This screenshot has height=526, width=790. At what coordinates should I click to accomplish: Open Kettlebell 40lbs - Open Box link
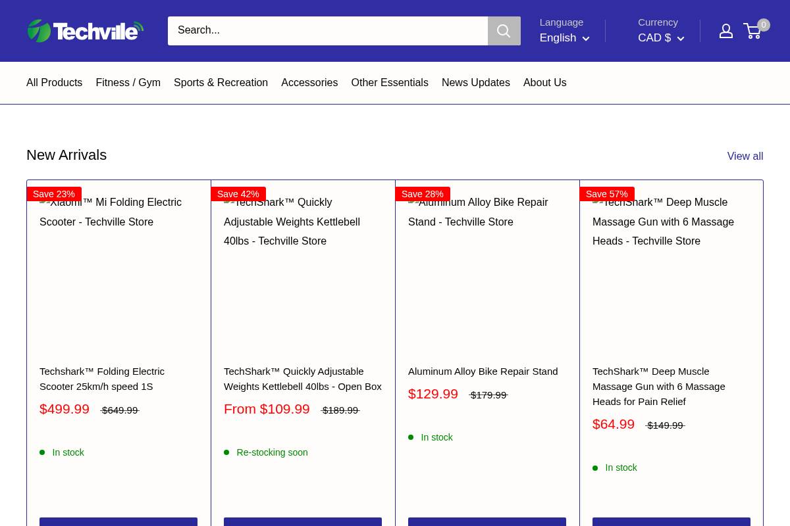pos(303,379)
